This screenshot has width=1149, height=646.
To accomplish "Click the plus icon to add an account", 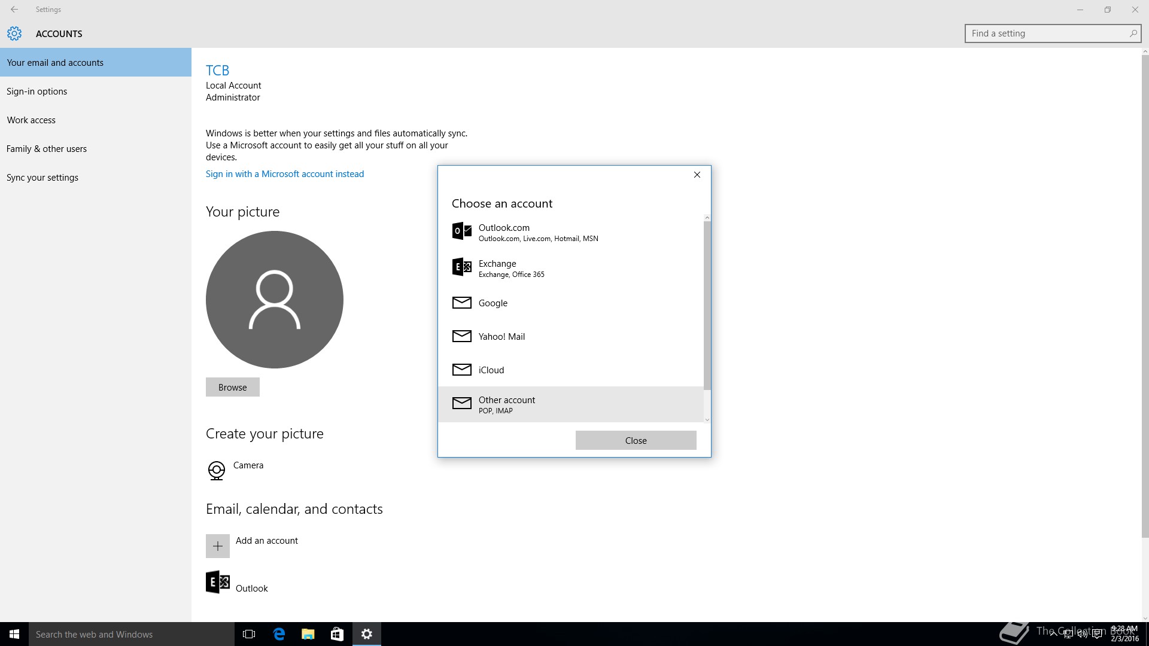I will [218, 546].
